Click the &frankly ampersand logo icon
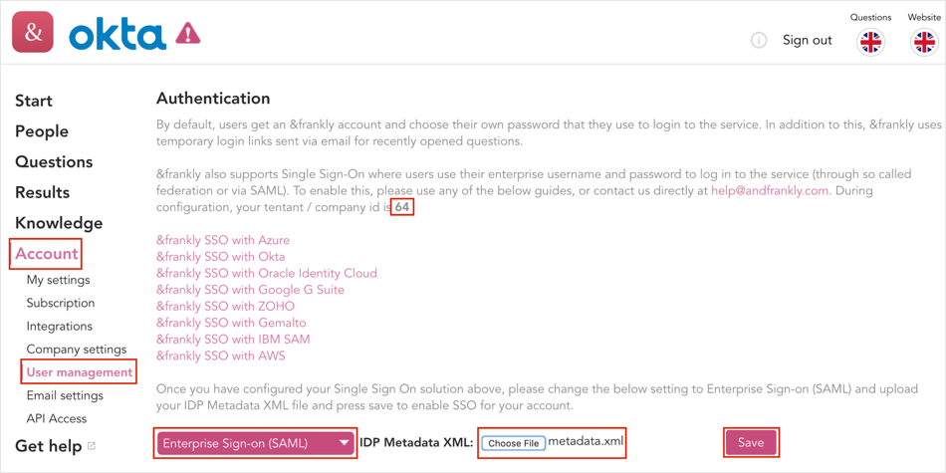This screenshot has height=473, width=946. 33,32
